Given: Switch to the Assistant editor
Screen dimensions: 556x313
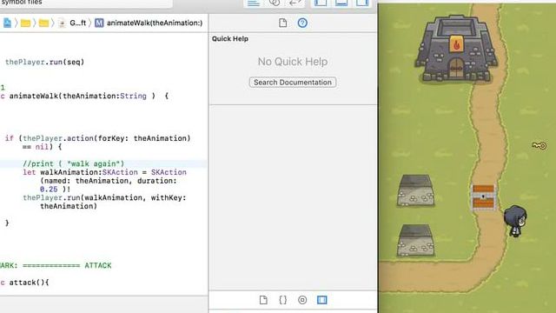Looking at the screenshot, I should point(275,3).
